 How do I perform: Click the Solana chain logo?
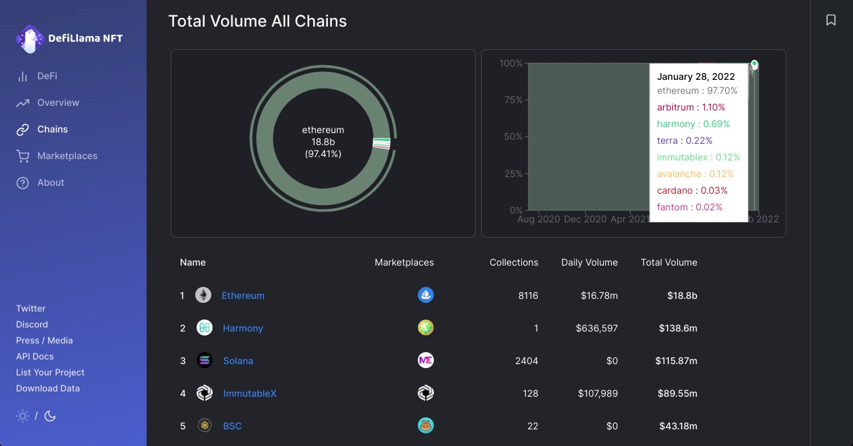coord(205,361)
